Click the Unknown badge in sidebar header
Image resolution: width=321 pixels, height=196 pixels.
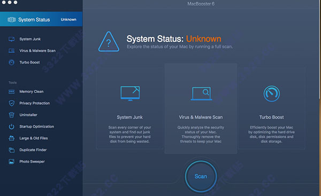click(x=68, y=19)
